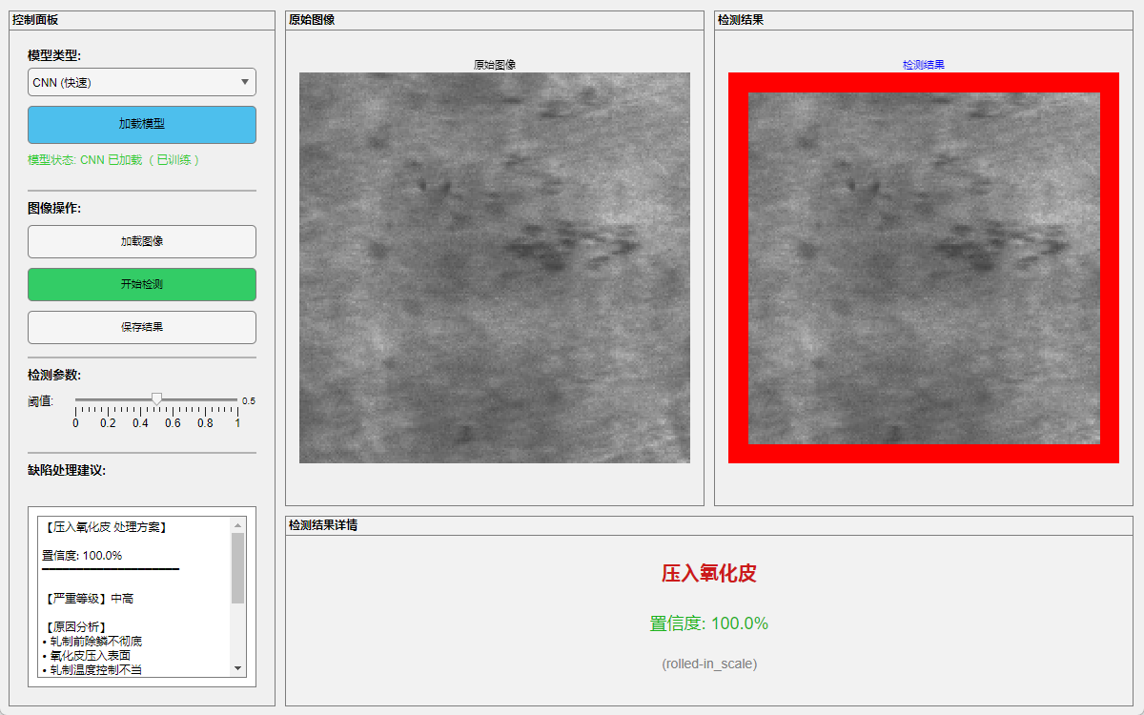The image size is (1144, 715).
Task: Open the 模型类型 dropdown showing CNN (快速)
Action: (142, 83)
